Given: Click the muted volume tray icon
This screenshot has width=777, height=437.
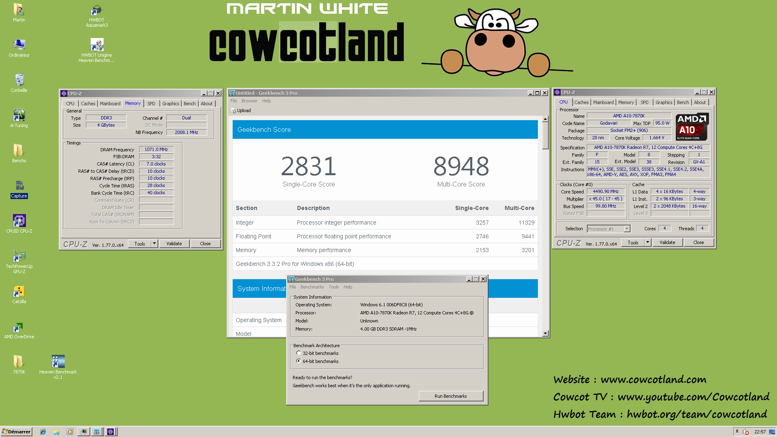Looking at the screenshot, I should 746,432.
